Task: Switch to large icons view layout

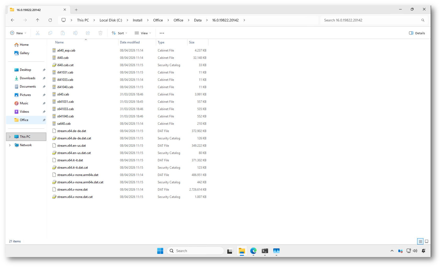Action: [427, 241]
